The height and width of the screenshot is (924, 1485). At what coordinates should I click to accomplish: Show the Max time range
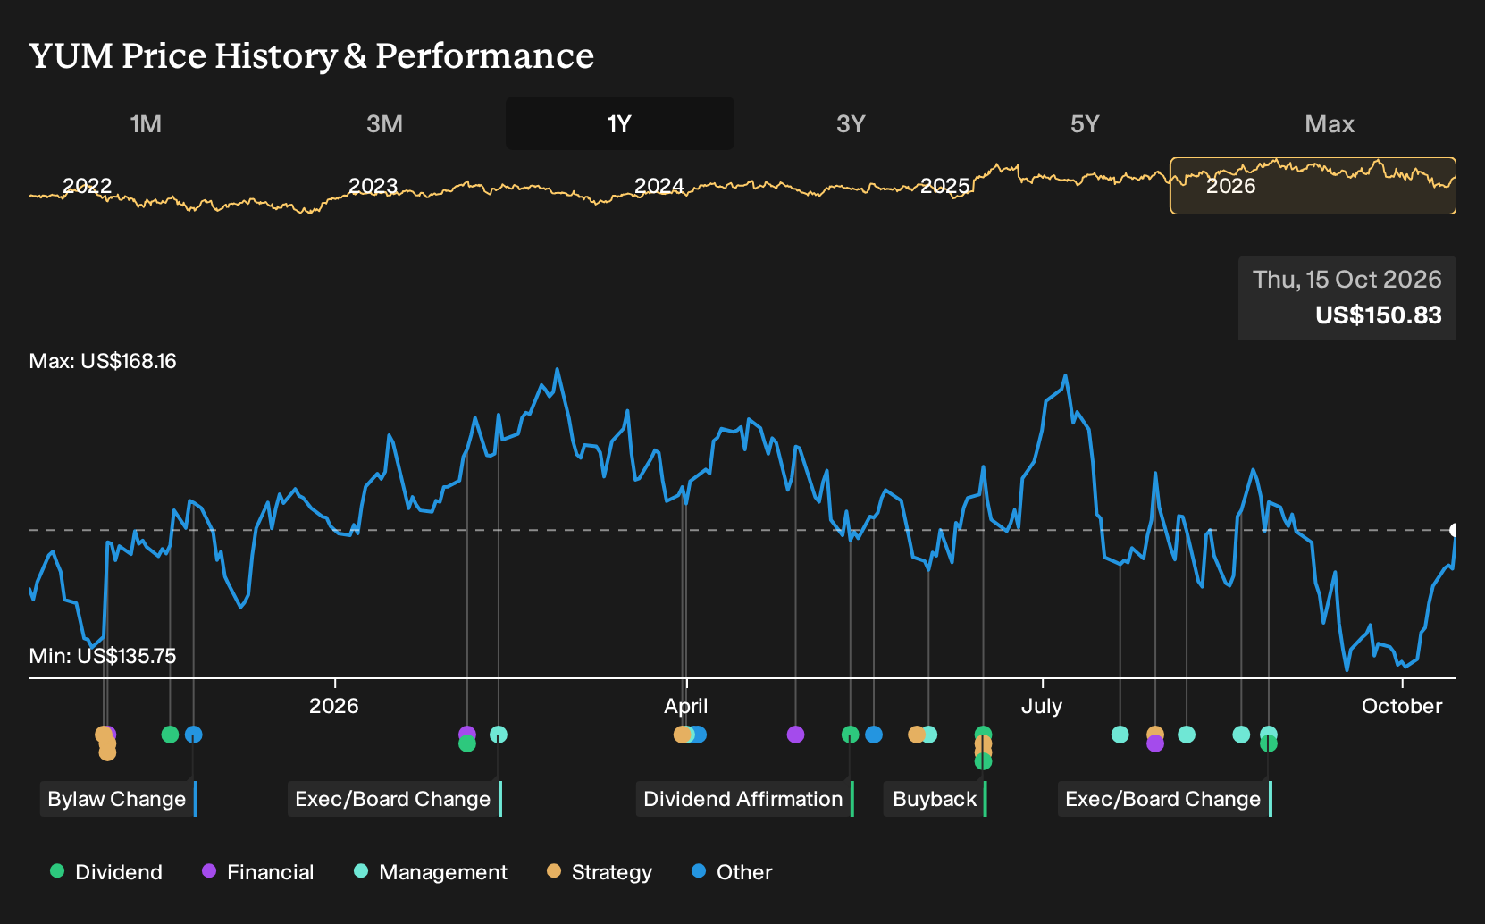point(1330,123)
